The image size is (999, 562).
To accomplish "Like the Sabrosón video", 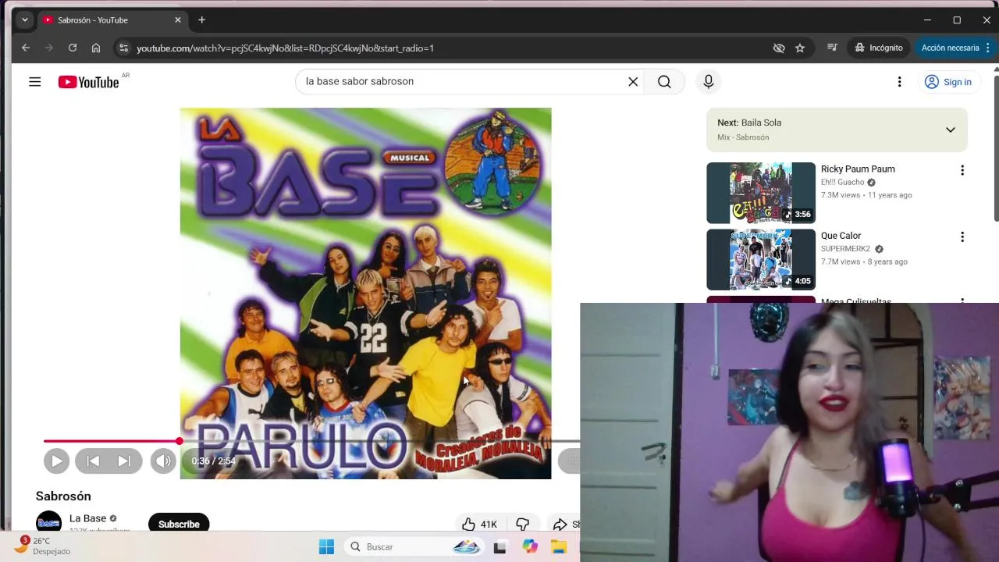I will (479, 524).
